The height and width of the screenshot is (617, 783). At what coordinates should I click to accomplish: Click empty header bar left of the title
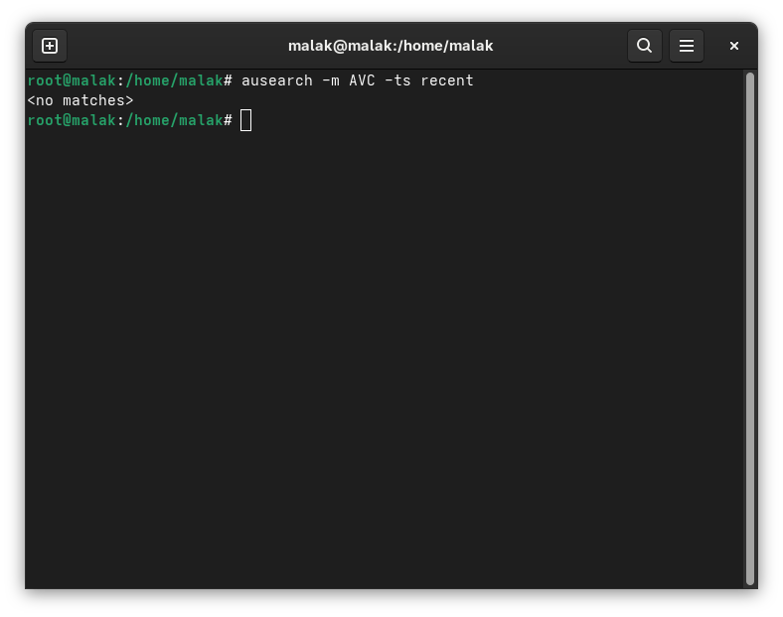pyautogui.click(x=169, y=46)
